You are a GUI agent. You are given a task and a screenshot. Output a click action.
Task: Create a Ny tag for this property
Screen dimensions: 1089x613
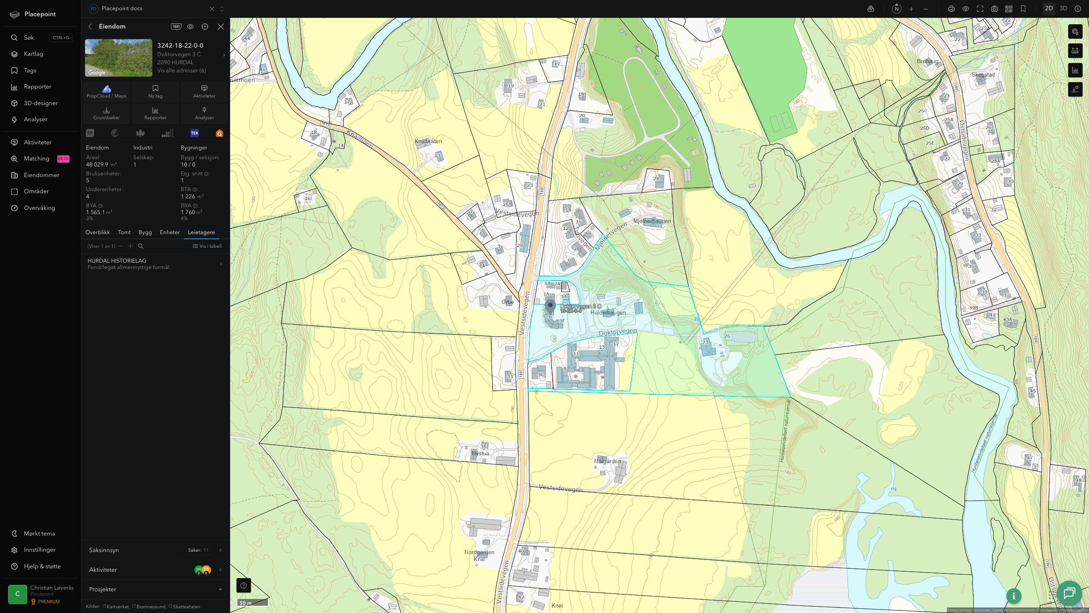[155, 92]
